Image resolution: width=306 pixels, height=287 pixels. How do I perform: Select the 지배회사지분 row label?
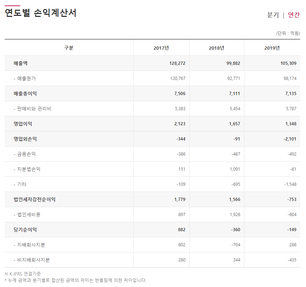point(29,245)
